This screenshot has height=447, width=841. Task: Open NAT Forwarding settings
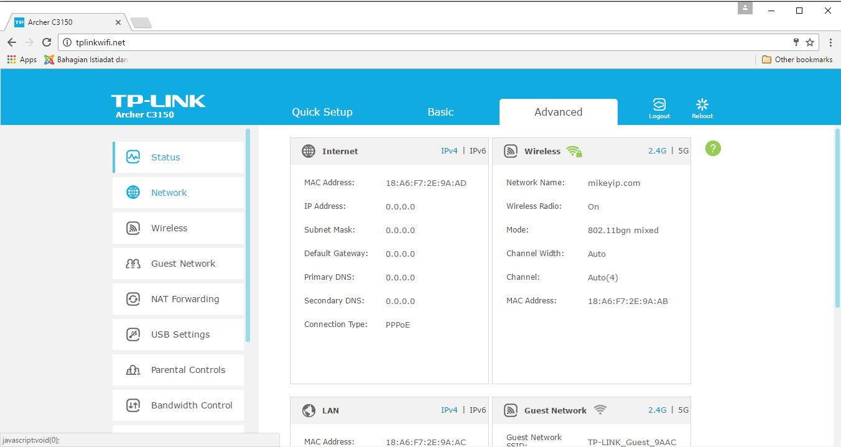[x=179, y=299]
